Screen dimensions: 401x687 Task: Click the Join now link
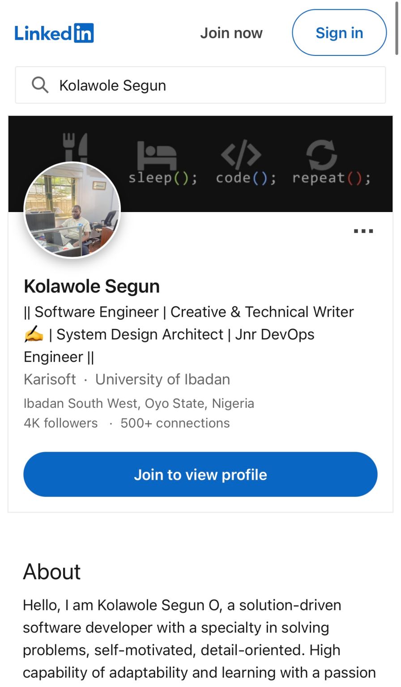[x=231, y=33]
